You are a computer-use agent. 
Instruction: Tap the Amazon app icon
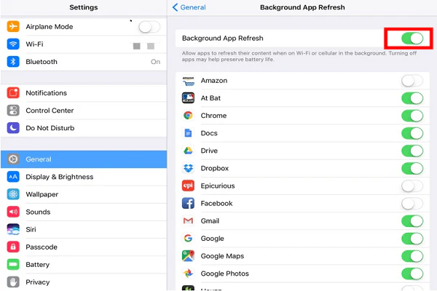188,81
